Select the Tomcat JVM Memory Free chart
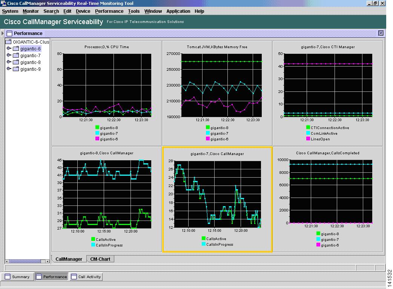This screenshot has height=289, width=393. coord(217,93)
